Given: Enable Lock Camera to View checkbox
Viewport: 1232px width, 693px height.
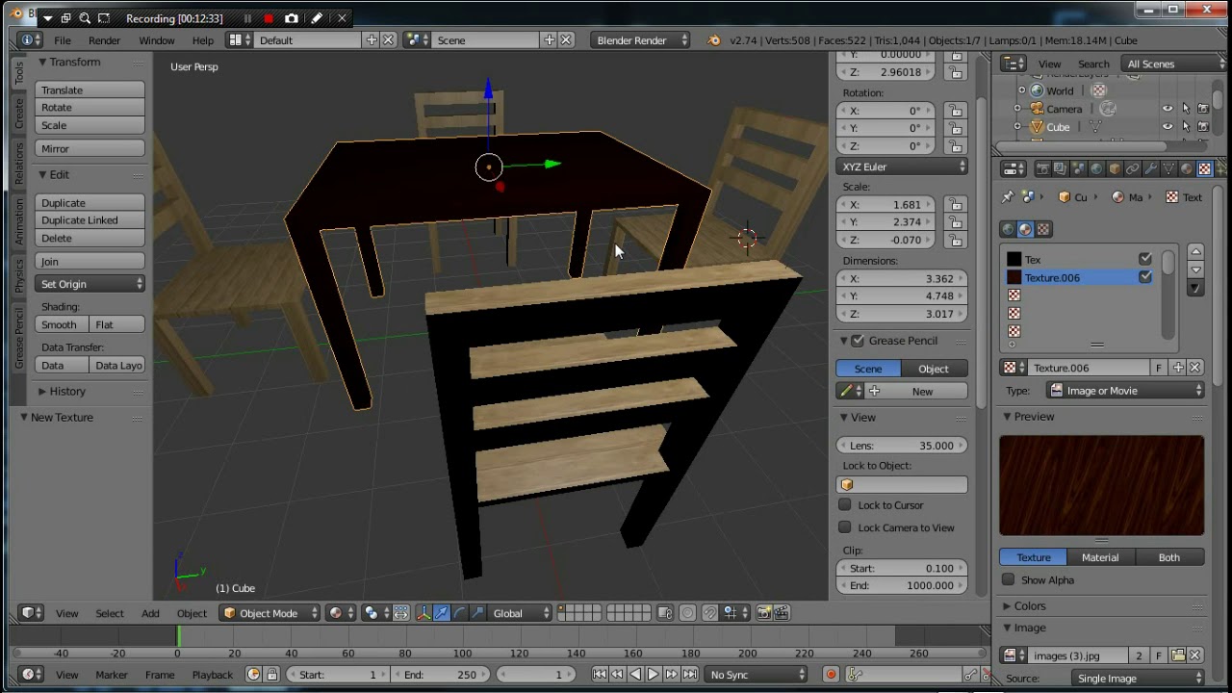Looking at the screenshot, I should [x=845, y=526].
